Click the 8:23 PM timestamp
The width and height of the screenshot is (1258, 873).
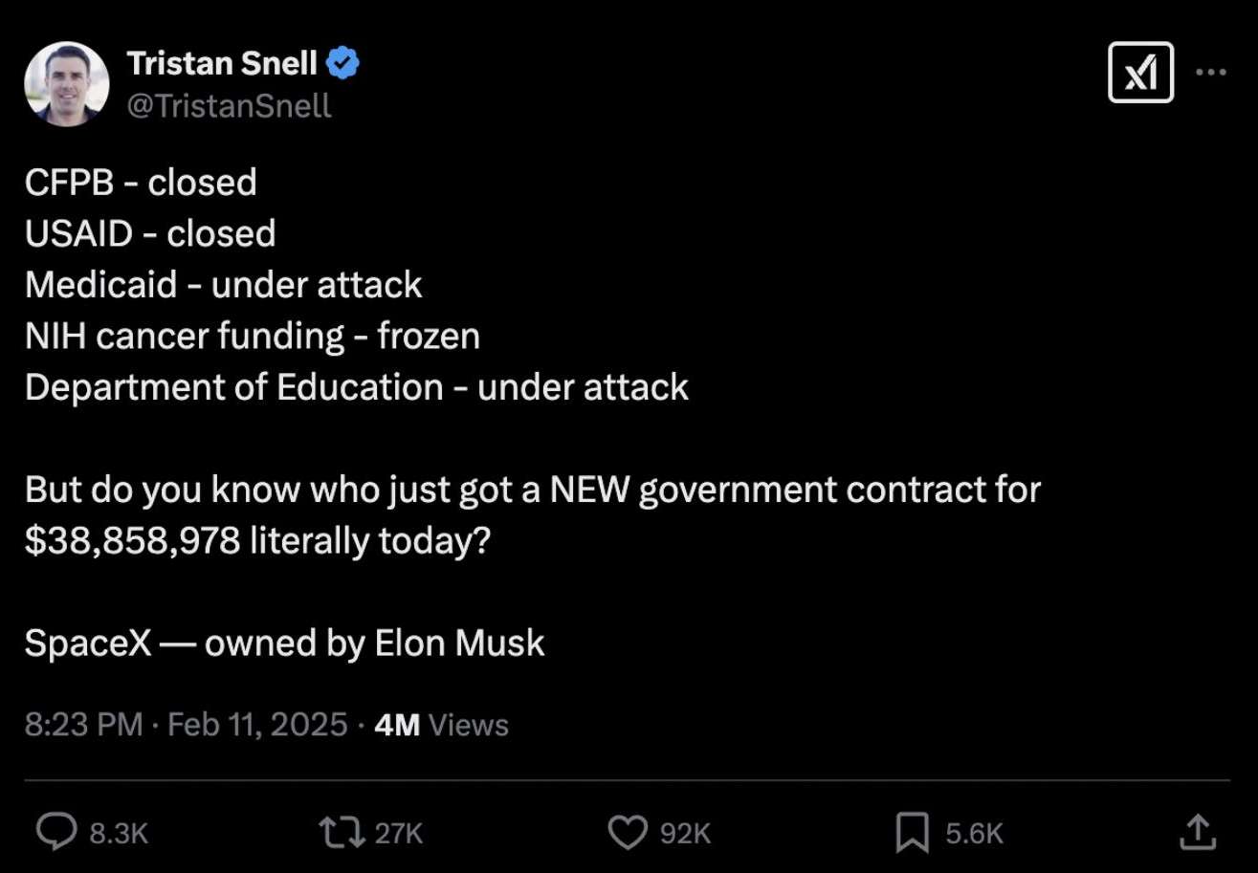coord(84,724)
